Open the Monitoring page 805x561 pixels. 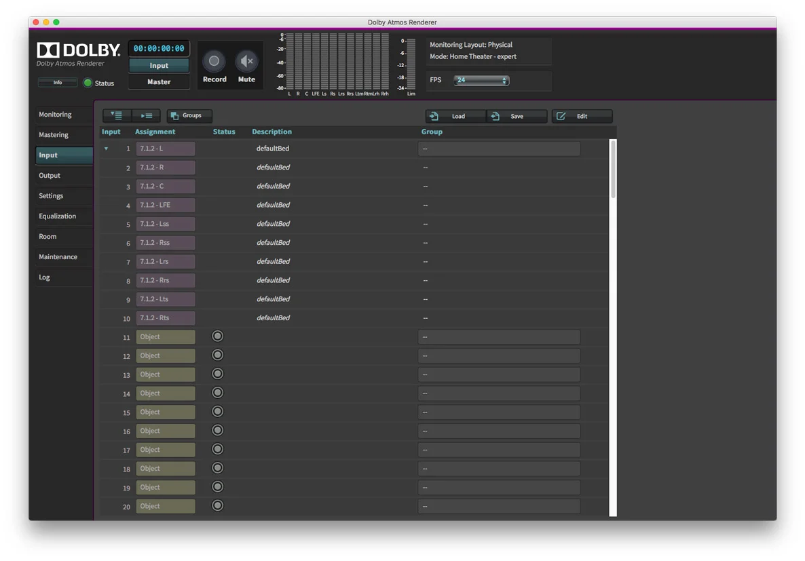pyautogui.click(x=64, y=115)
